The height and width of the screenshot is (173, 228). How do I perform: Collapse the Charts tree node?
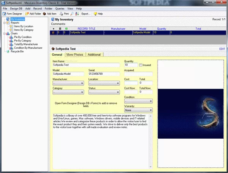pos(4,34)
